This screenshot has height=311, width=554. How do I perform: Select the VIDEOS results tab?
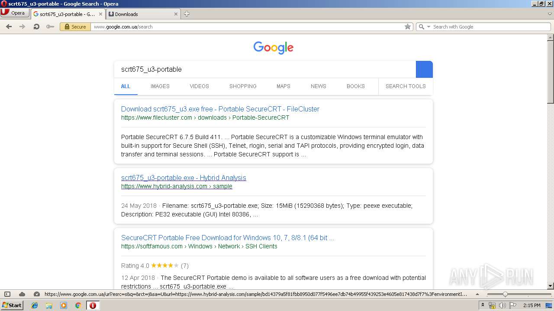[x=199, y=86]
